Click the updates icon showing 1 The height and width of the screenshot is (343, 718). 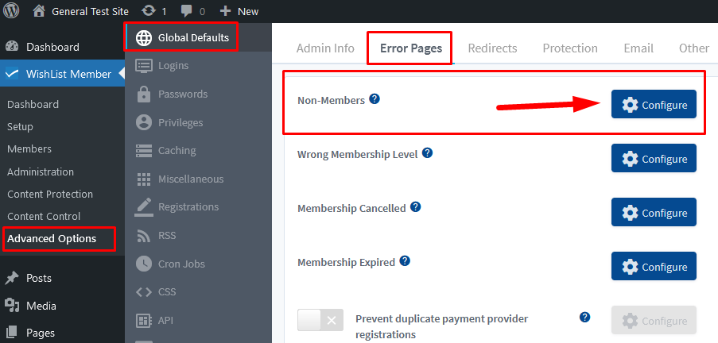(154, 11)
